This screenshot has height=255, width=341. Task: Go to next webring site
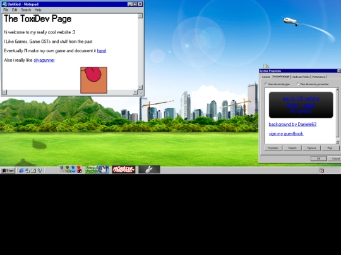point(309,105)
